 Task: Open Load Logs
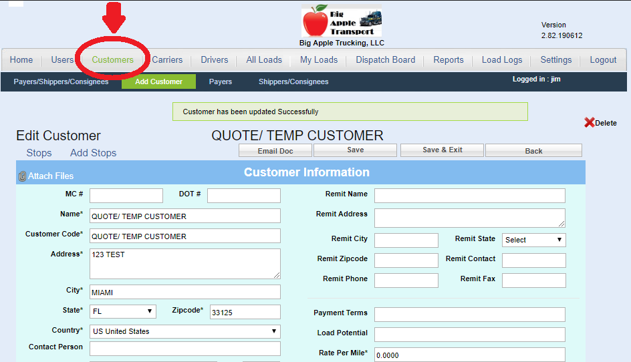click(x=502, y=60)
